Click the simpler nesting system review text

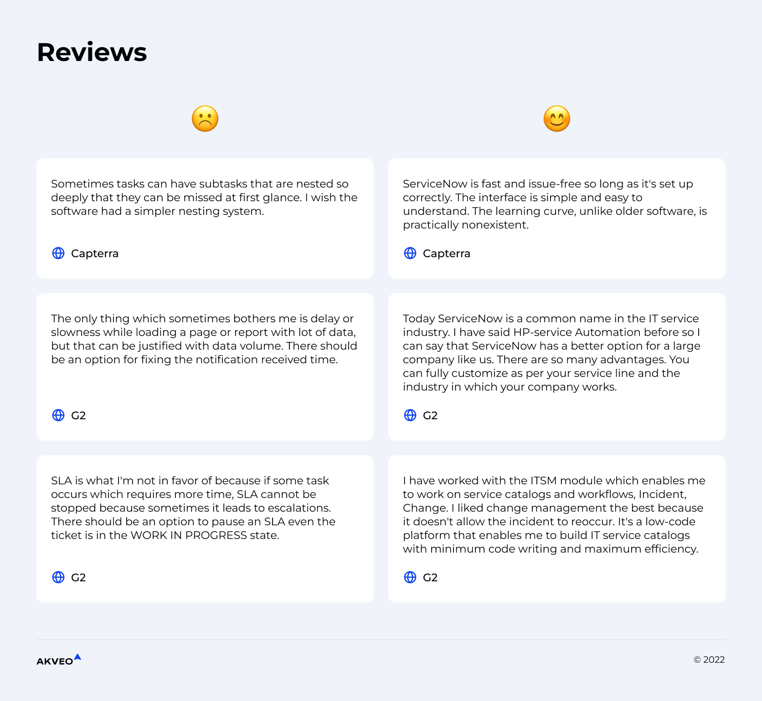[x=204, y=198]
